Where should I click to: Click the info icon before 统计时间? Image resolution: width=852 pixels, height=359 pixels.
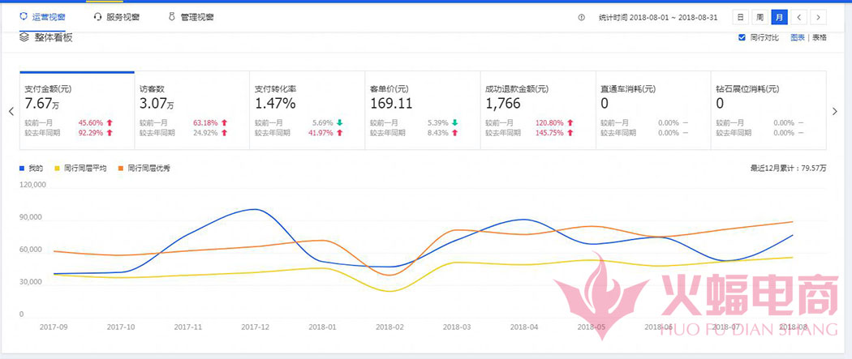click(581, 17)
